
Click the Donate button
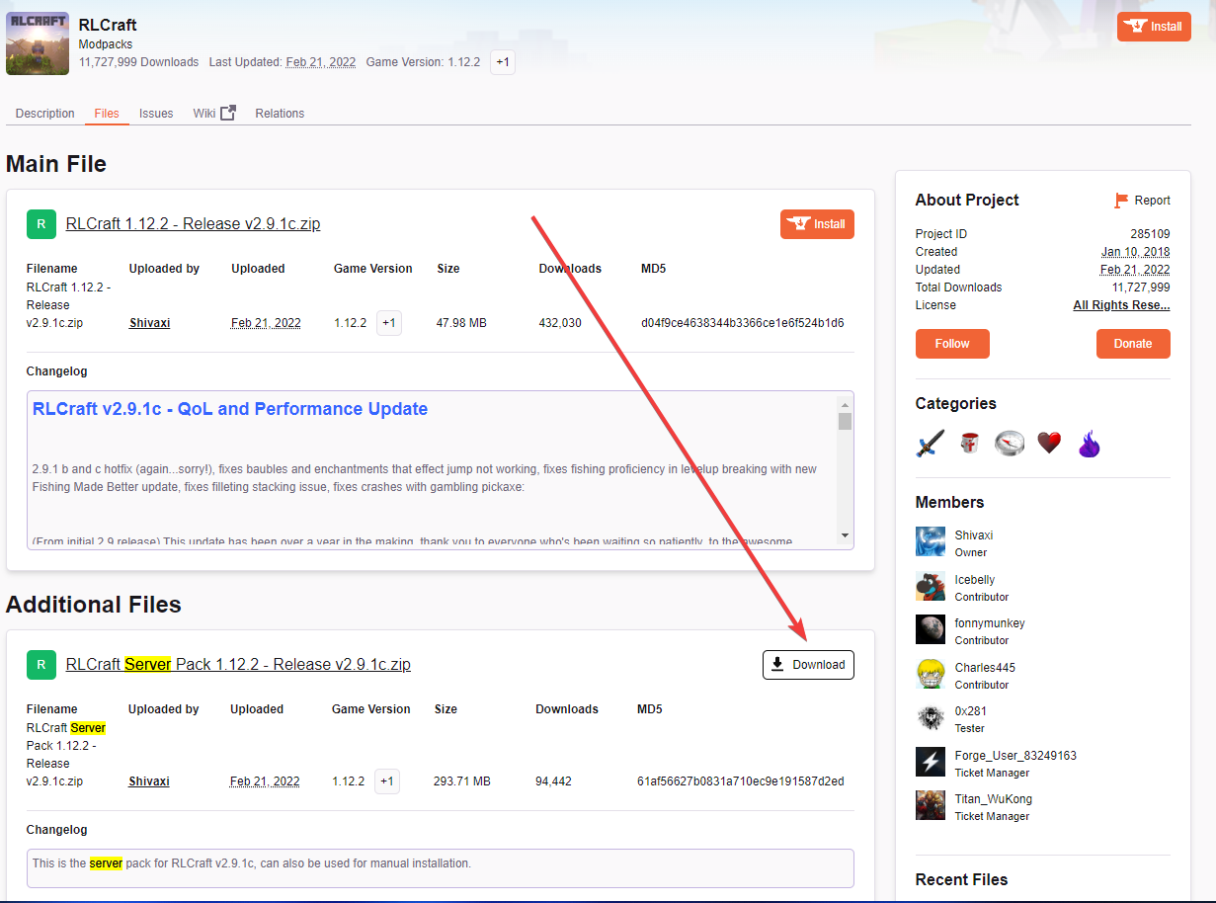click(1133, 344)
